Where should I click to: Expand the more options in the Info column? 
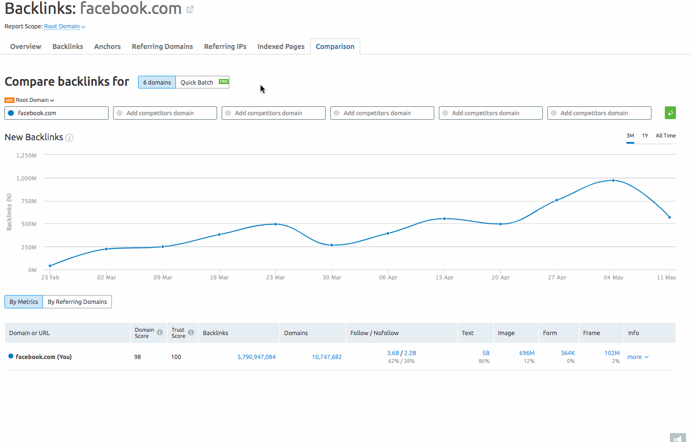(638, 356)
